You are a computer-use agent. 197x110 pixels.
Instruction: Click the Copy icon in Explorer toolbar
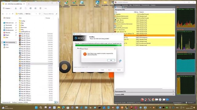(x=21, y=8)
